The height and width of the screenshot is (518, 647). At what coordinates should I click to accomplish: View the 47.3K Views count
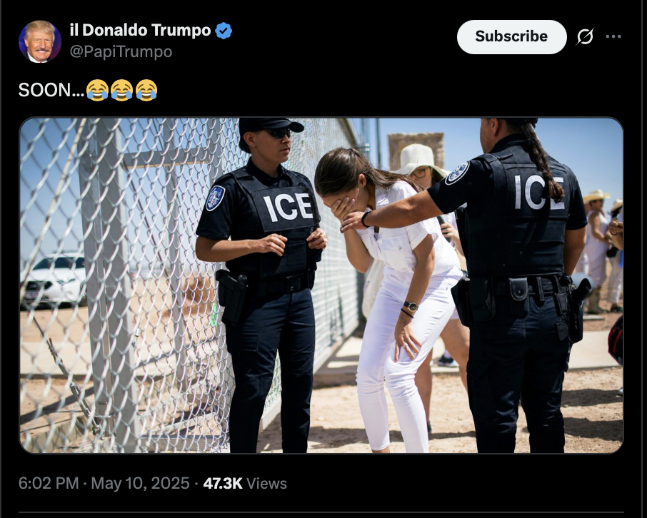click(245, 483)
